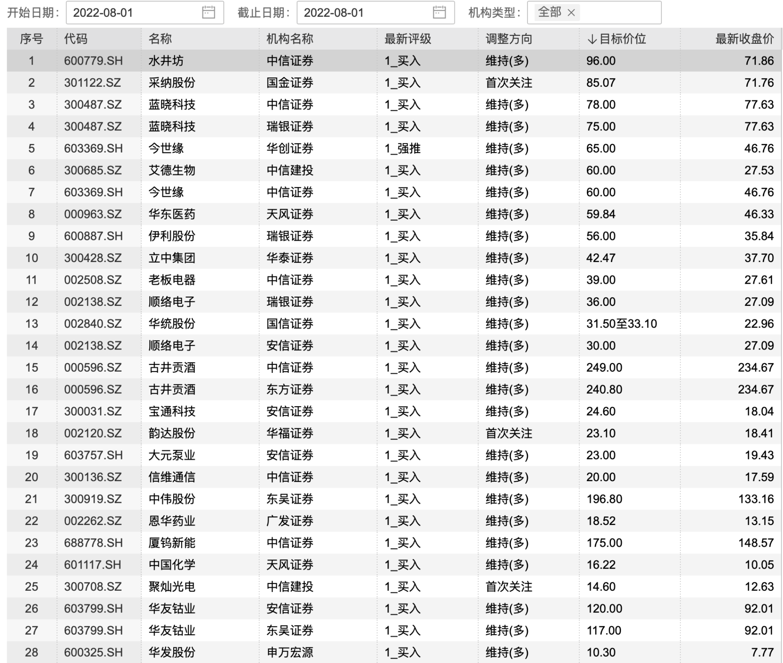Click the sort arrow on 目标价位
Screen dimensions: 783x663
[x=592, y=39]
